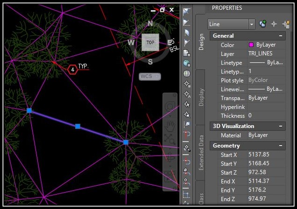Collapse the General section

pos(281,36)
